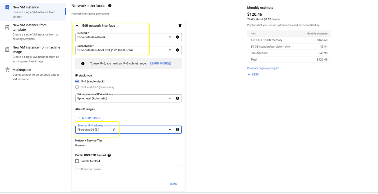Click help icon beside External IPv4 address

click(x=177, y=130)
